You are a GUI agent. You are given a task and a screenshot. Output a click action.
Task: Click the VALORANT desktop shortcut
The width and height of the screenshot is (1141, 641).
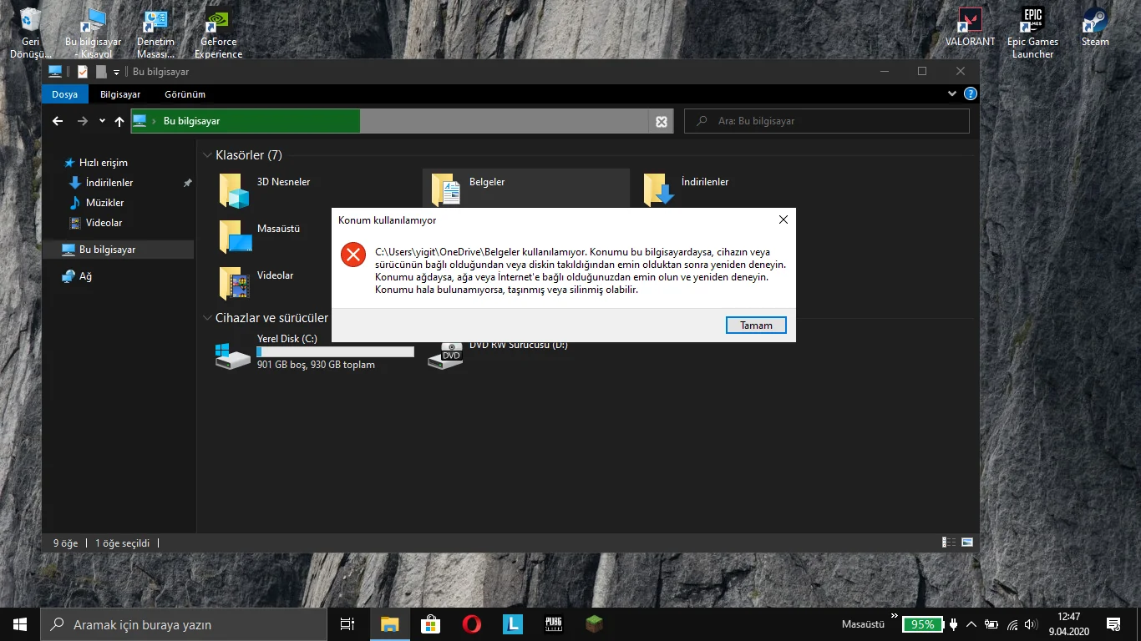click(x=970, y=28)
